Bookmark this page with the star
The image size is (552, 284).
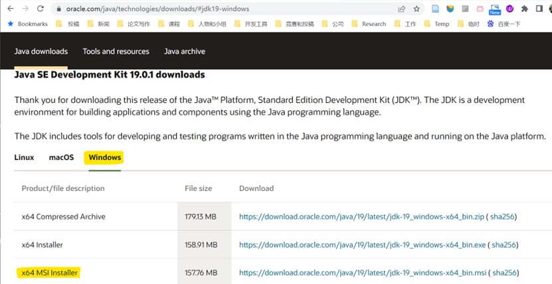pos(416,9)
